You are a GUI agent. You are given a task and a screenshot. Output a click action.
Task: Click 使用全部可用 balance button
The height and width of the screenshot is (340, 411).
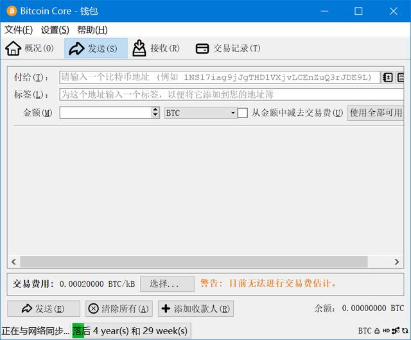(x=376, y=113)
